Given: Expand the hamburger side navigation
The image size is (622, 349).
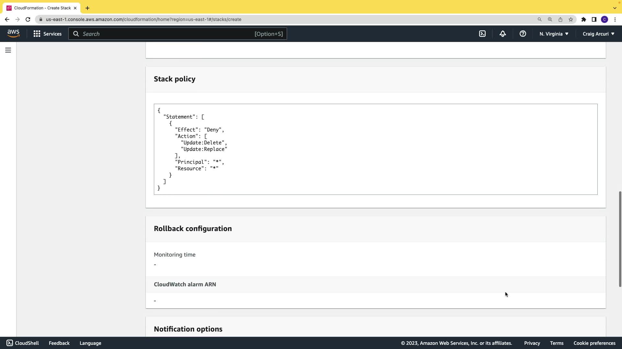Looking at the screenshot, I should [x=8, y=50].
